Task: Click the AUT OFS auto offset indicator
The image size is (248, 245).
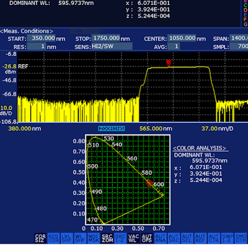Action: coord(147,238)
